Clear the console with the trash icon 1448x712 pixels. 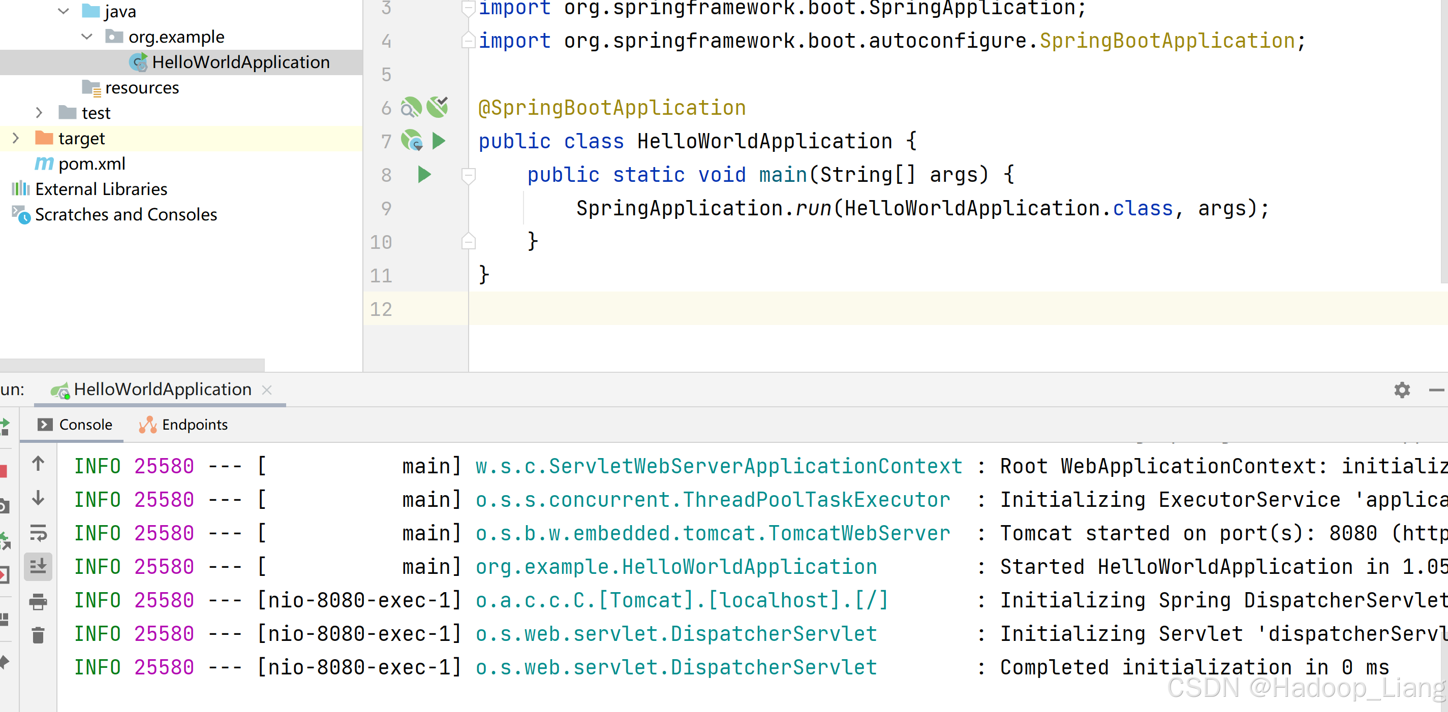[x=38, y=635]
